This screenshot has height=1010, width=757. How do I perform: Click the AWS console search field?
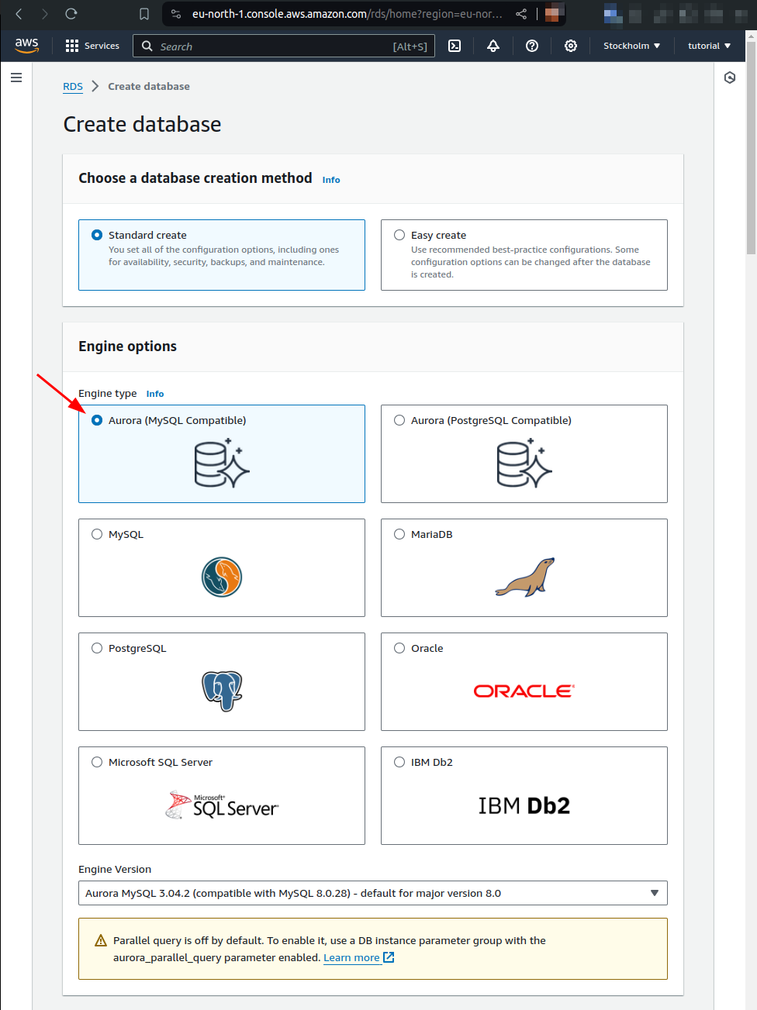coord(284,46)
